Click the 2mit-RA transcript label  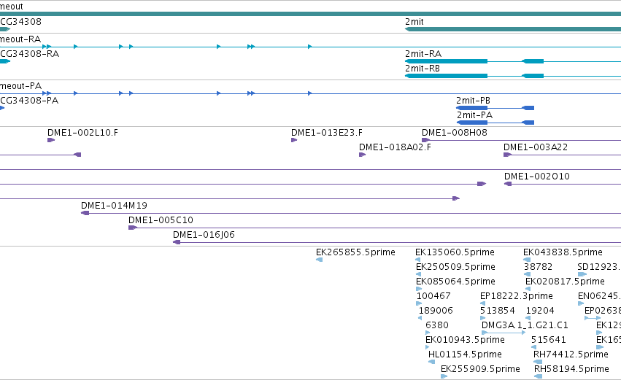pyautogui.click(x=423, y=54)
